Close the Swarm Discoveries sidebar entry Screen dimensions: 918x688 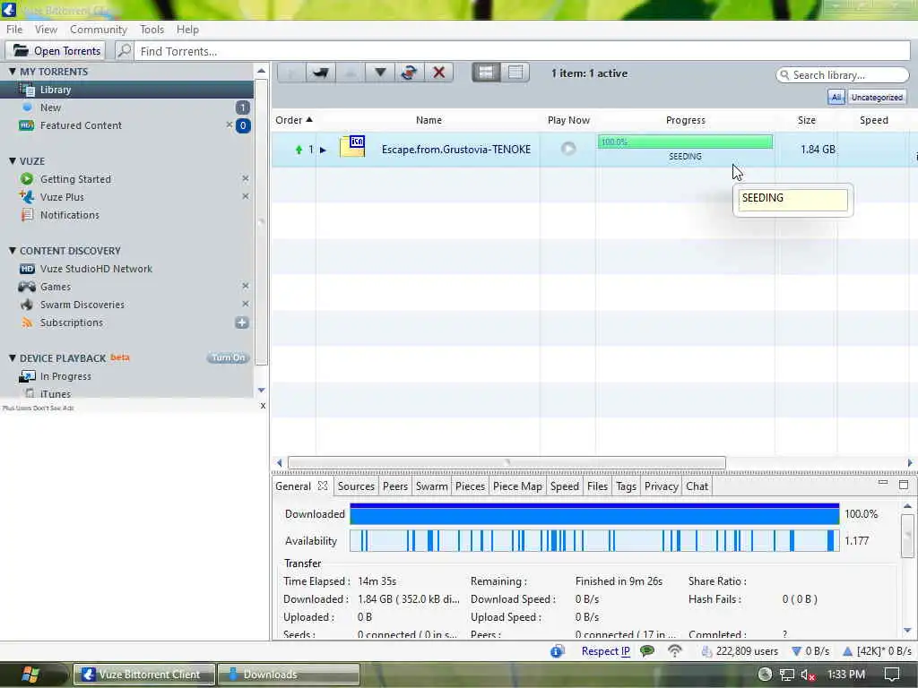coord(246,304)
